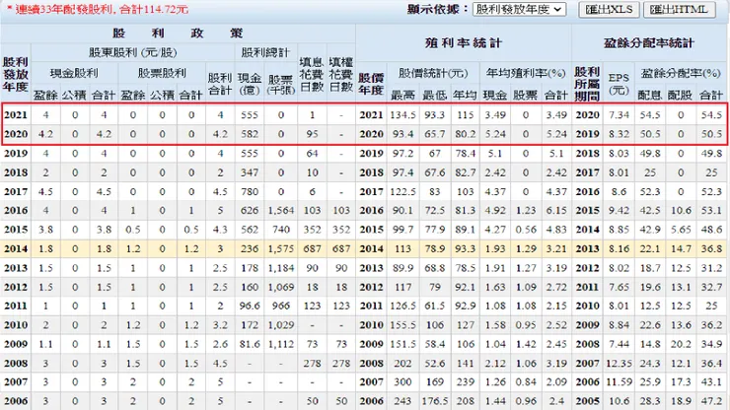Click highest price 155.5 in the 2010 row
This screenshot has width=730, height=410.
tap(402, 325)
